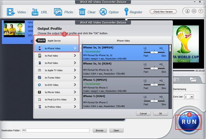Select to iPad Video category
This screenshot has width=206, height=139.
pos(57,56)
